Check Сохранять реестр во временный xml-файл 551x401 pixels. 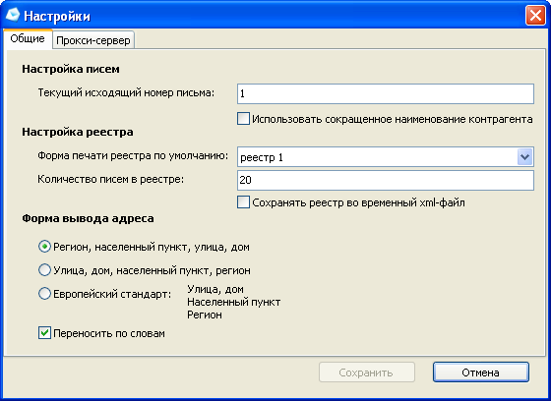(244, 202)
